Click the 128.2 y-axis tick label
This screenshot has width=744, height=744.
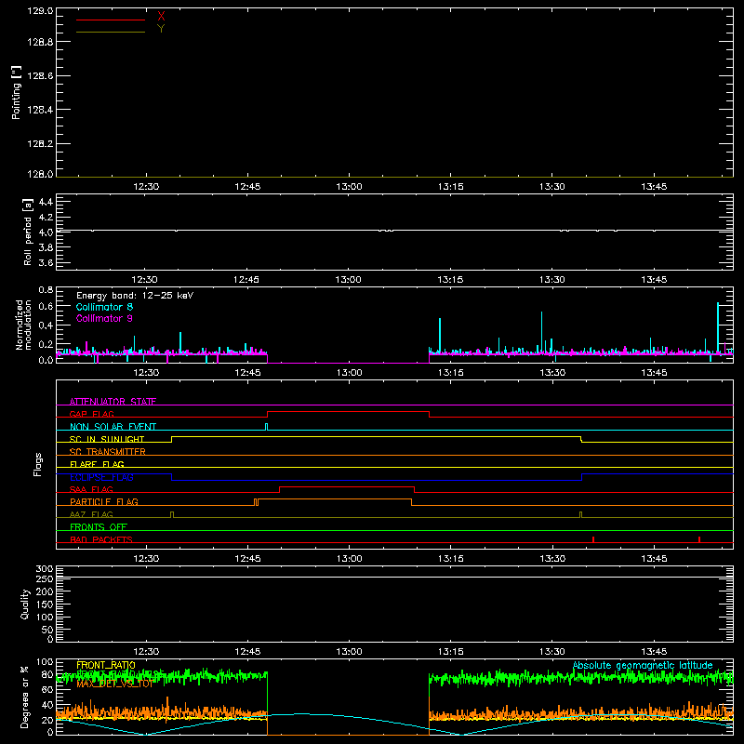(40, 144)
